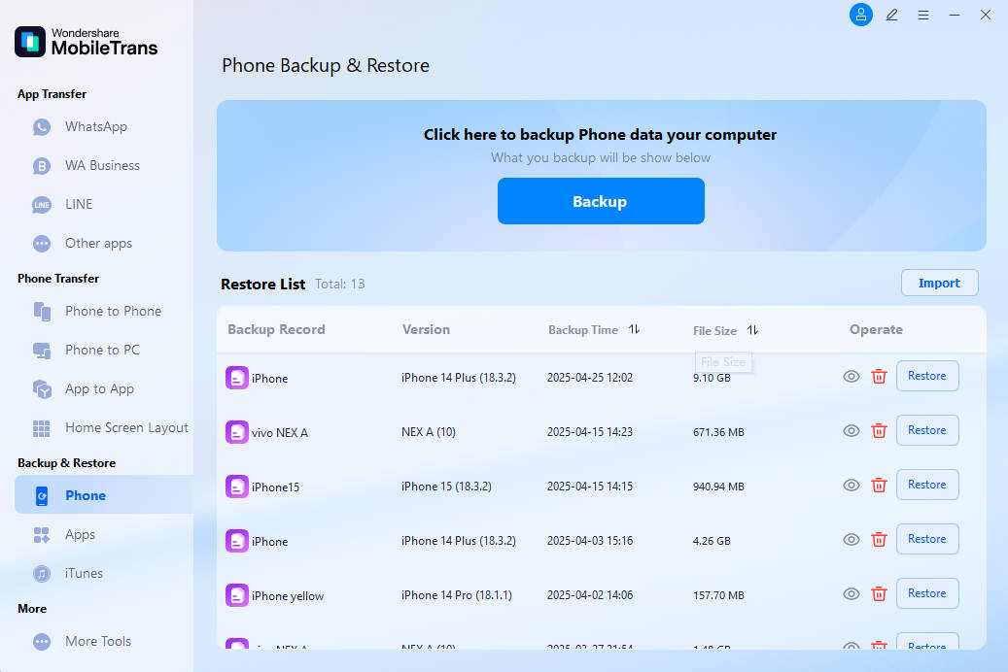
Task: Click the Import button
Action: click(x=939, y=283)
